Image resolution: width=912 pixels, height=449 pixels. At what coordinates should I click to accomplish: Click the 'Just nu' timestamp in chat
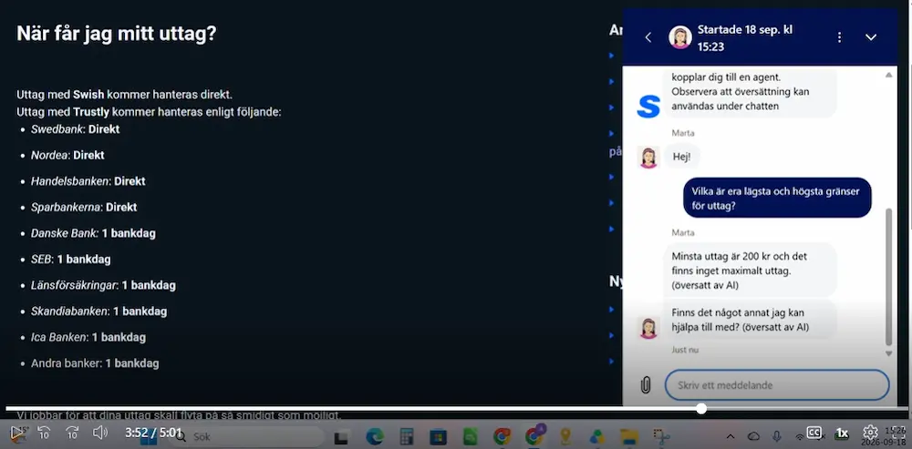point(685,351)
